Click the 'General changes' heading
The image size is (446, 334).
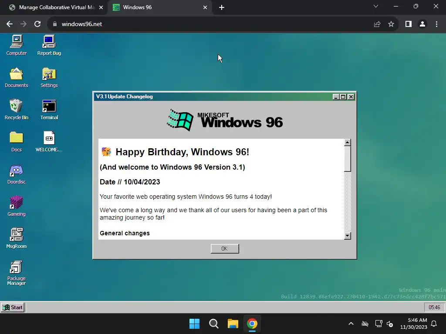coord(125,233)
